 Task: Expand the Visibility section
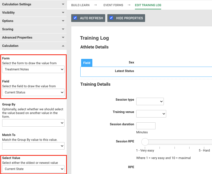point(33,13)
